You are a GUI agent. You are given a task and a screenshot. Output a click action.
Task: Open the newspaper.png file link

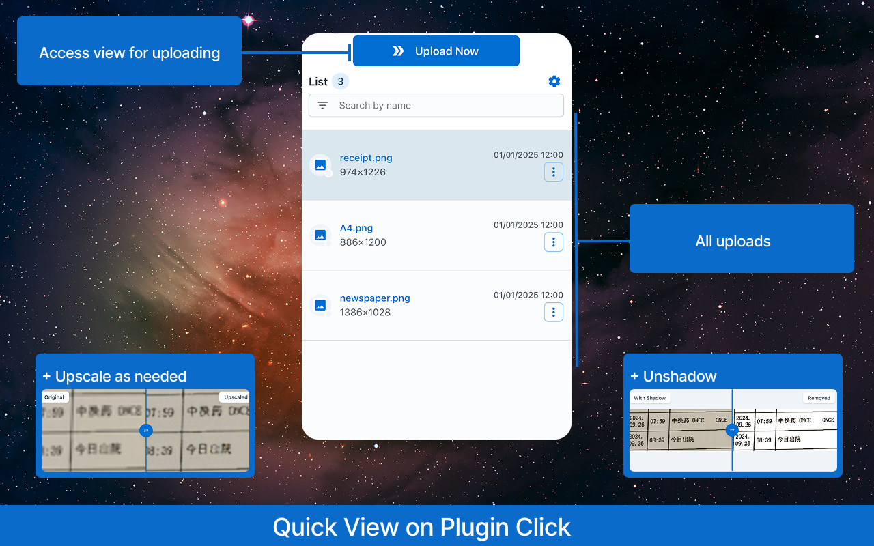point(375,298)
